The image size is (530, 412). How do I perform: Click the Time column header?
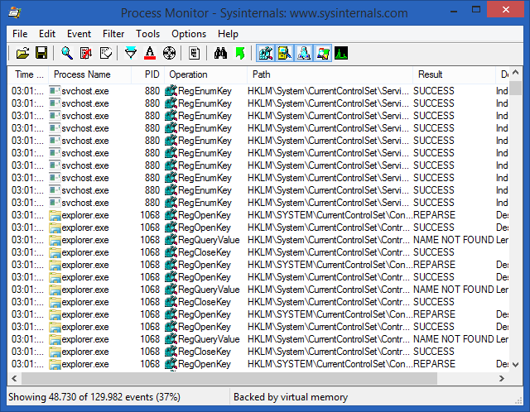coord(28,74)
